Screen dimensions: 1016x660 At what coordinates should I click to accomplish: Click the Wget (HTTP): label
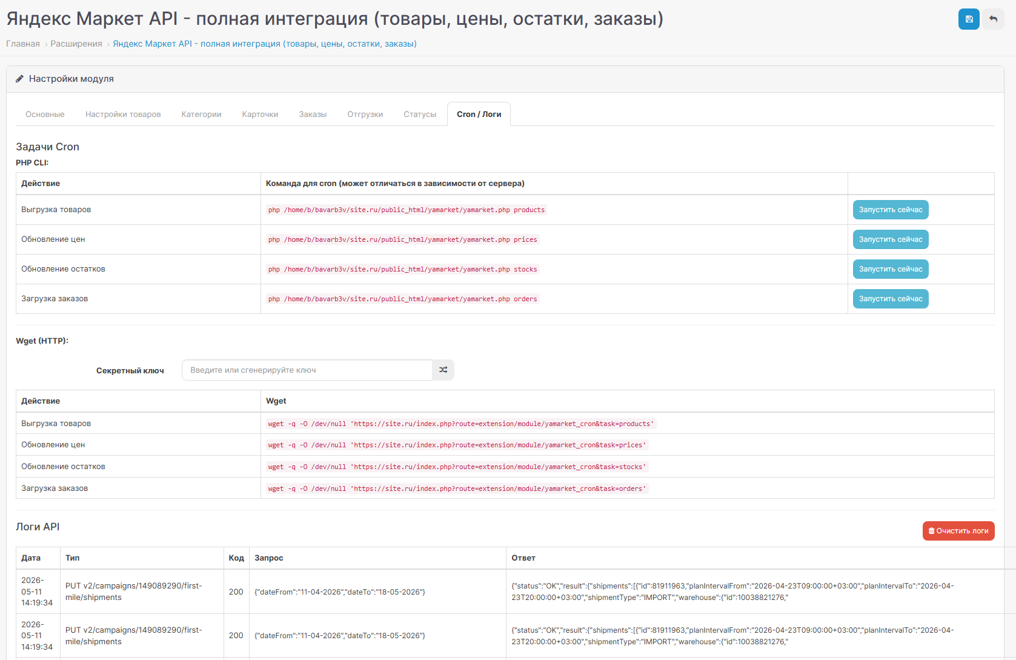(x=42, y=341)
